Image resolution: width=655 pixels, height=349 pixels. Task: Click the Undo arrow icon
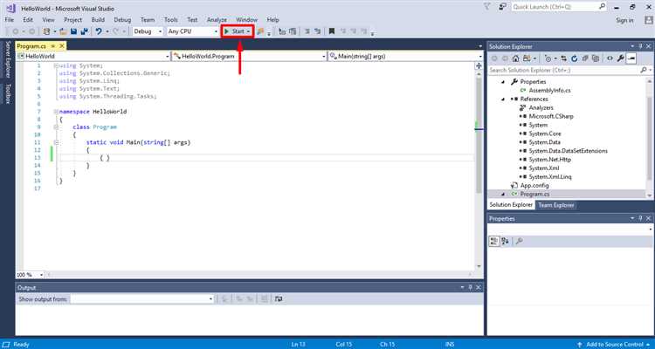click(99, 31)
